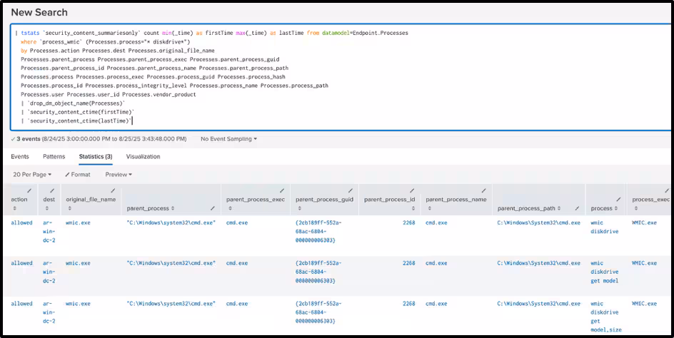Open the 20 Per Page dropdown
The height and width of the screenshot is (338, 674).
(33, 174)
